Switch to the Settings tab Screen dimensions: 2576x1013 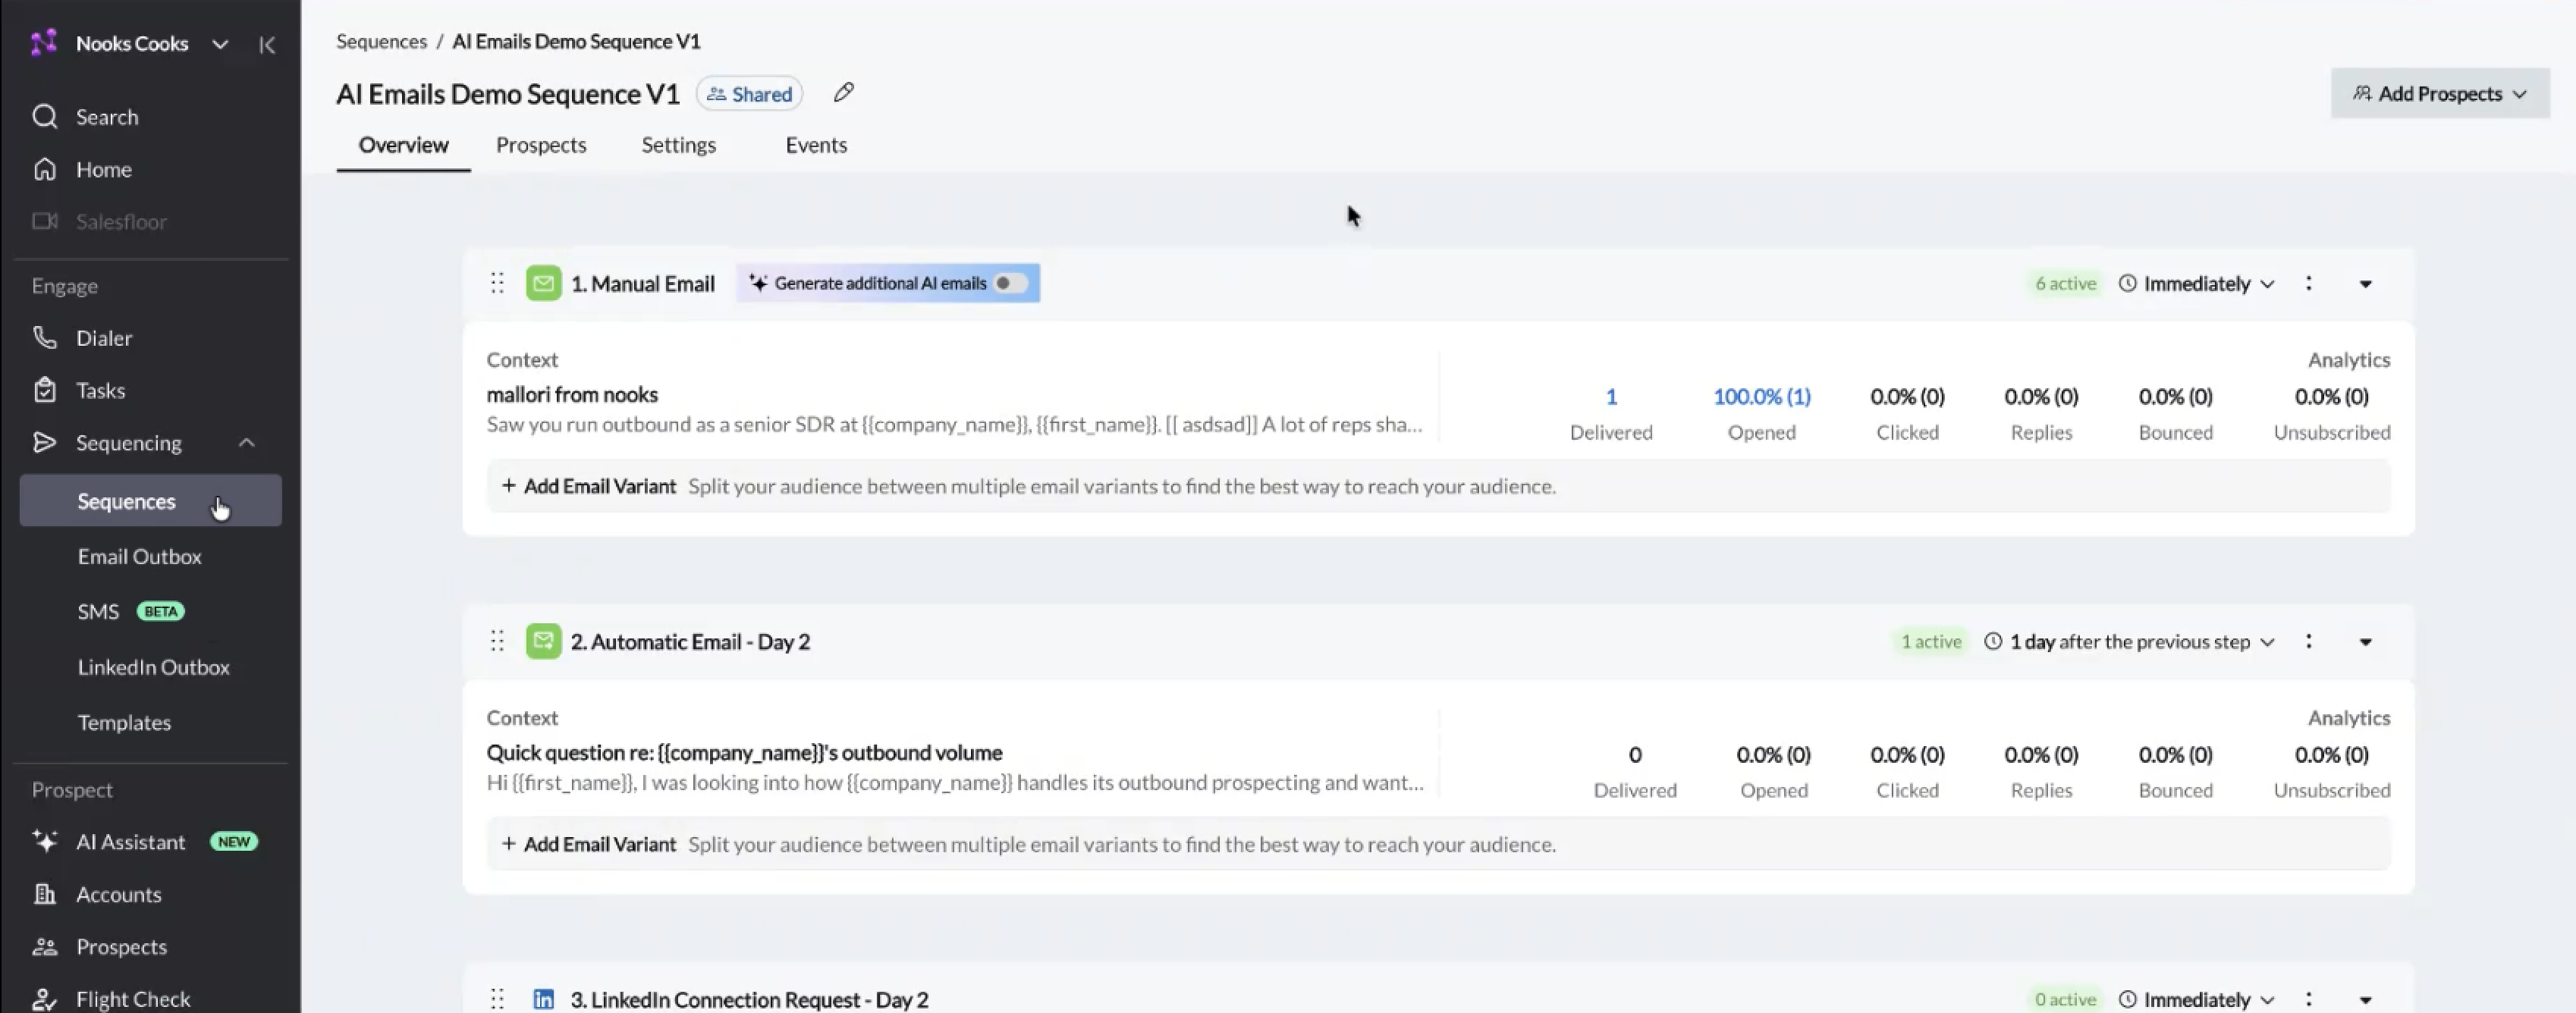[x=678, y=145]
